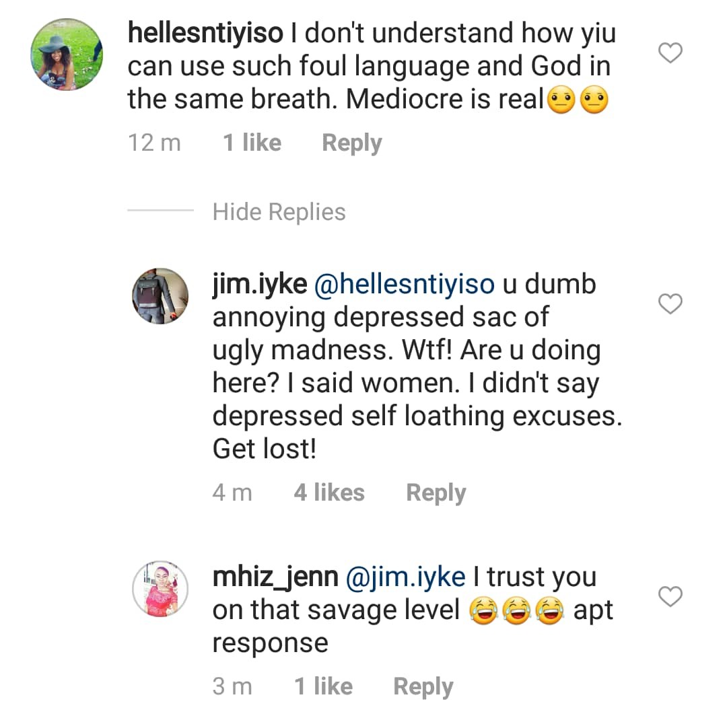This screenshot has height=716, width=727.
Task: Like the hellesntiyiso comment with heart icon
Action: (670, 52)
